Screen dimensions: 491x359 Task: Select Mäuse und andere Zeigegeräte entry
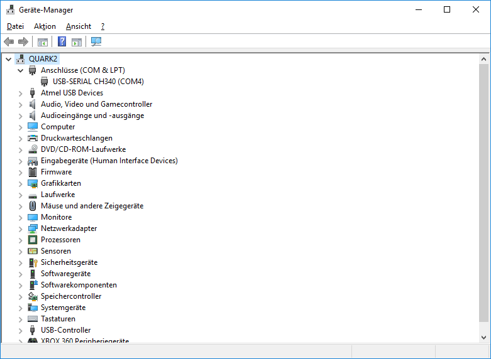tap(92, 206)
